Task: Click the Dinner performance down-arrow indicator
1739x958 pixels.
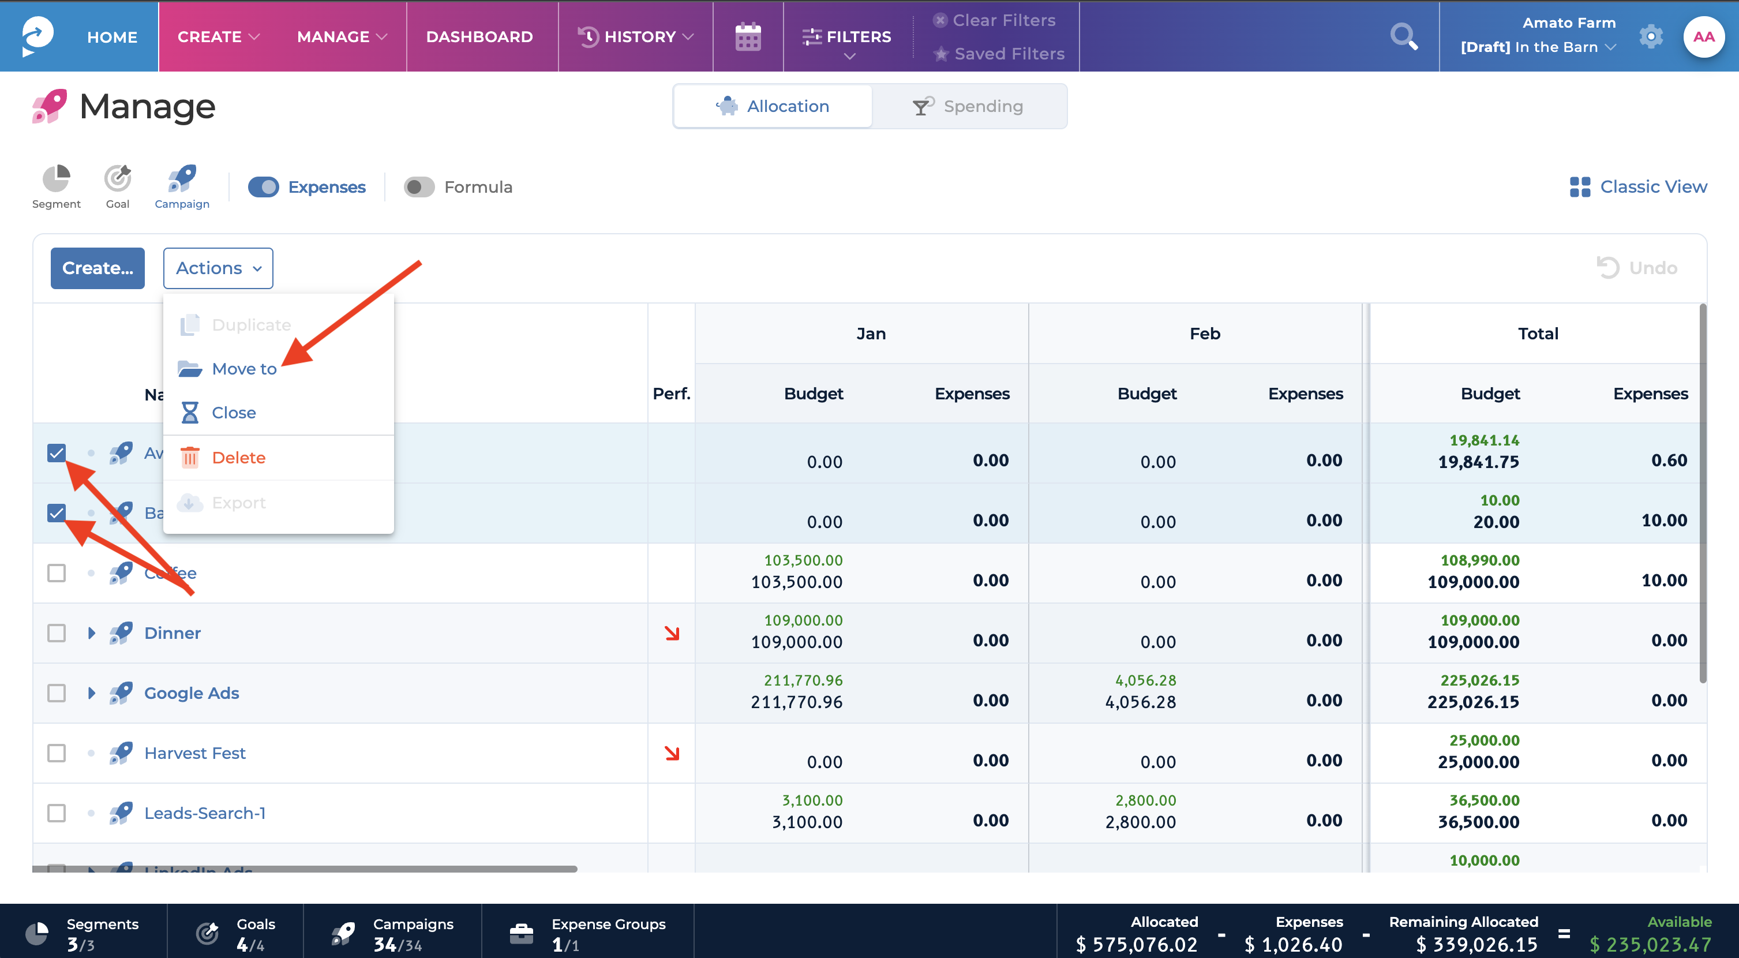Action: click(x=672, y=633)
